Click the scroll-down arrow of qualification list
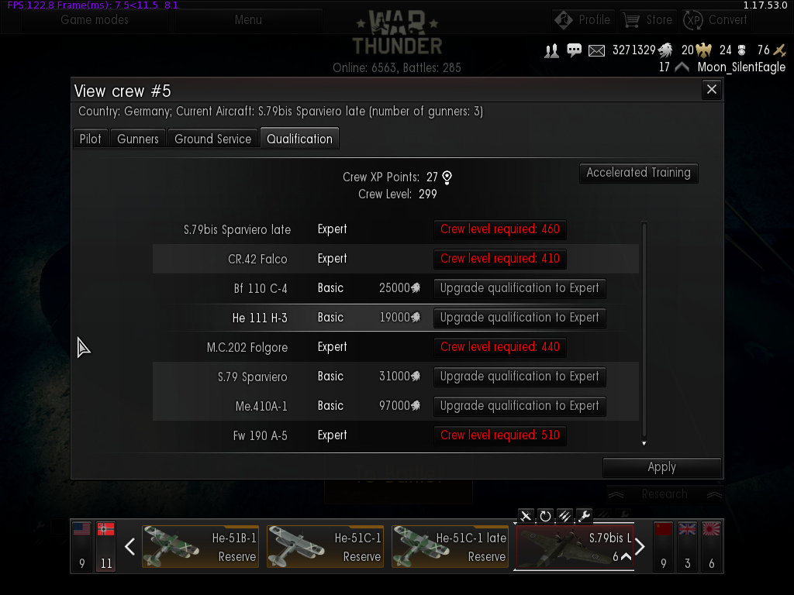This screenshot has width=794, height=595. pos(644,444)
